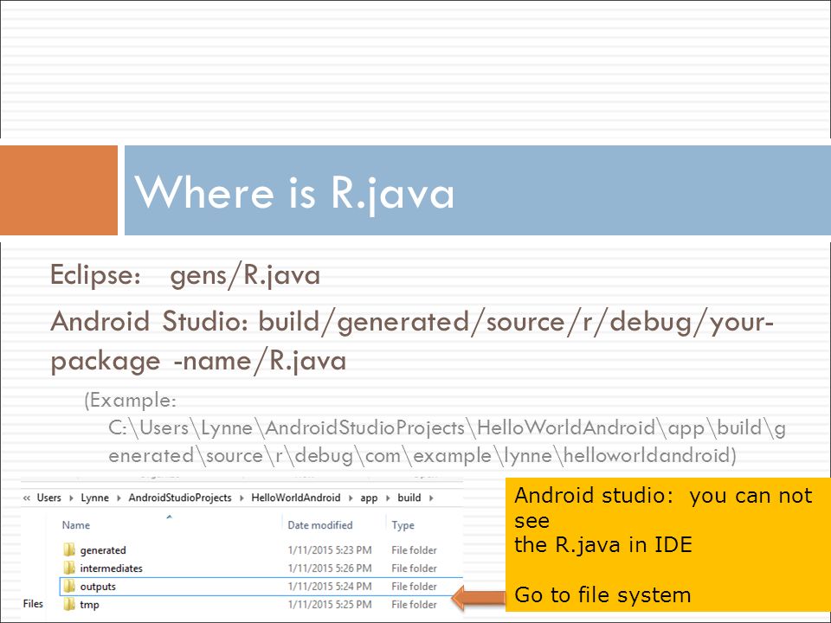Expand the arrow after Lynne in breadcrumb

pos(119,498)
